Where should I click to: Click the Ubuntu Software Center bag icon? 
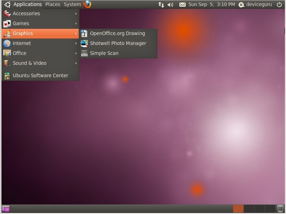(7, 76)
